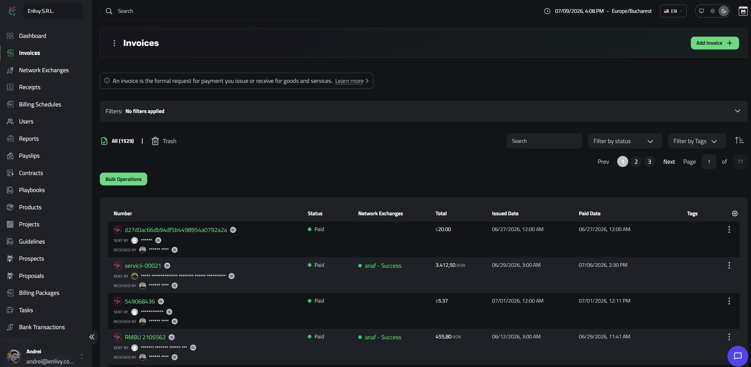Viewport: 751px width, 367px height.
Task: Open row menu for RMBU 2105562
Action: pos(729,337)
